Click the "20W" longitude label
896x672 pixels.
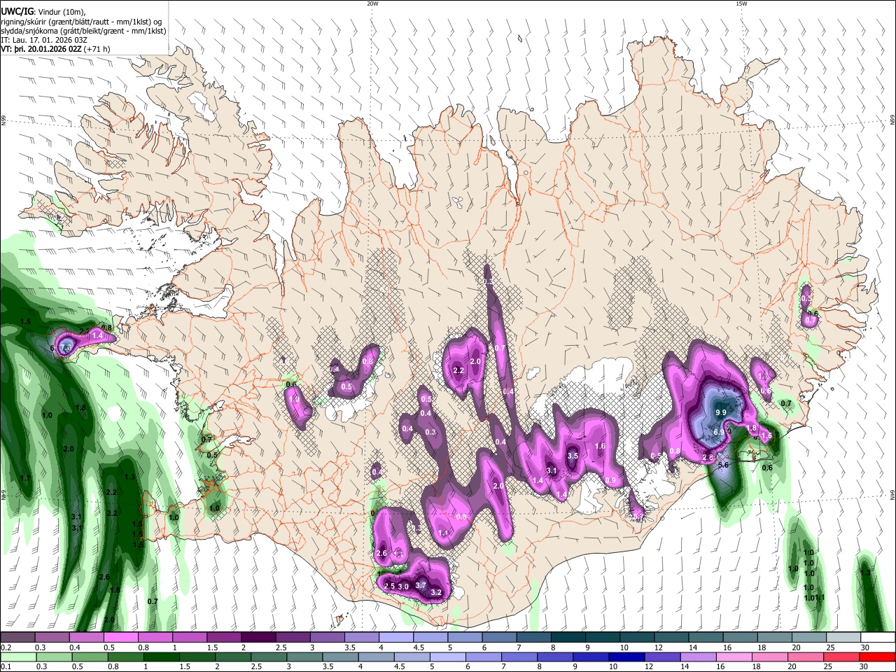372,3
